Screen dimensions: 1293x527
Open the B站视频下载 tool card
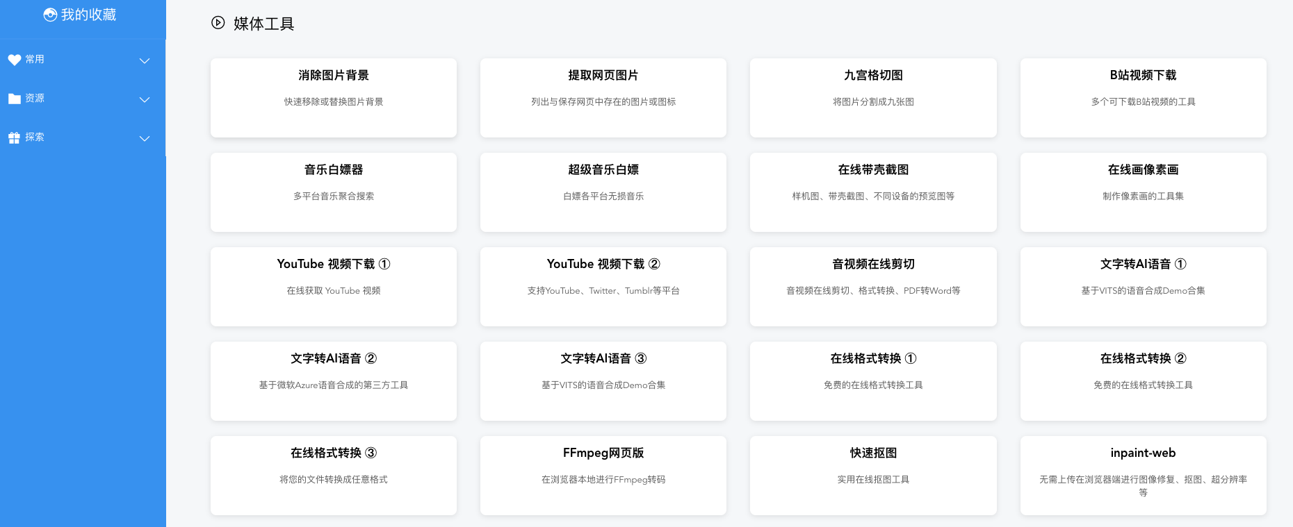tap(1143, 97)
